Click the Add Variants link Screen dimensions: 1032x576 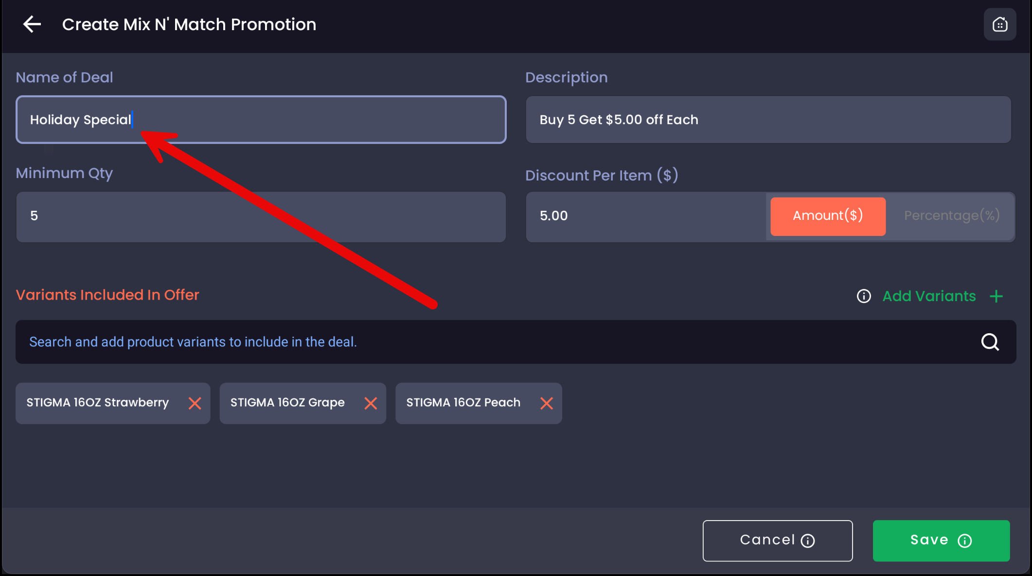point(929,296)
